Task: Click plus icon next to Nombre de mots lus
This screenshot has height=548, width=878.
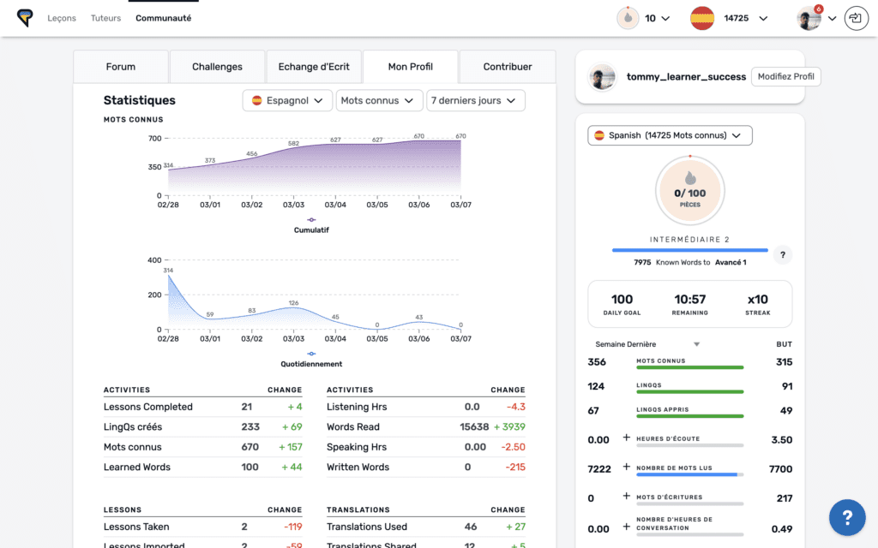Action: (627, 468)
